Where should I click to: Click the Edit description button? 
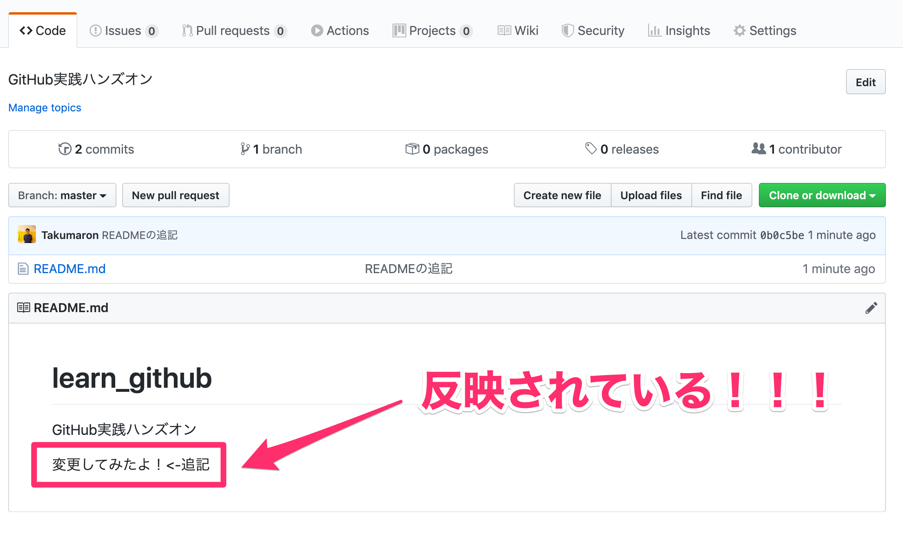point(866,82)
